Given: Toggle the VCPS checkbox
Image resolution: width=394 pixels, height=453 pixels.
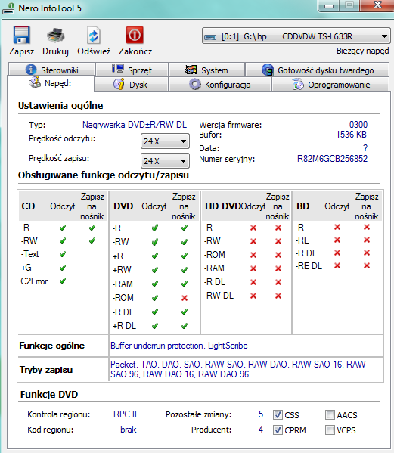Looking at the screenshot, I should 330,430.
